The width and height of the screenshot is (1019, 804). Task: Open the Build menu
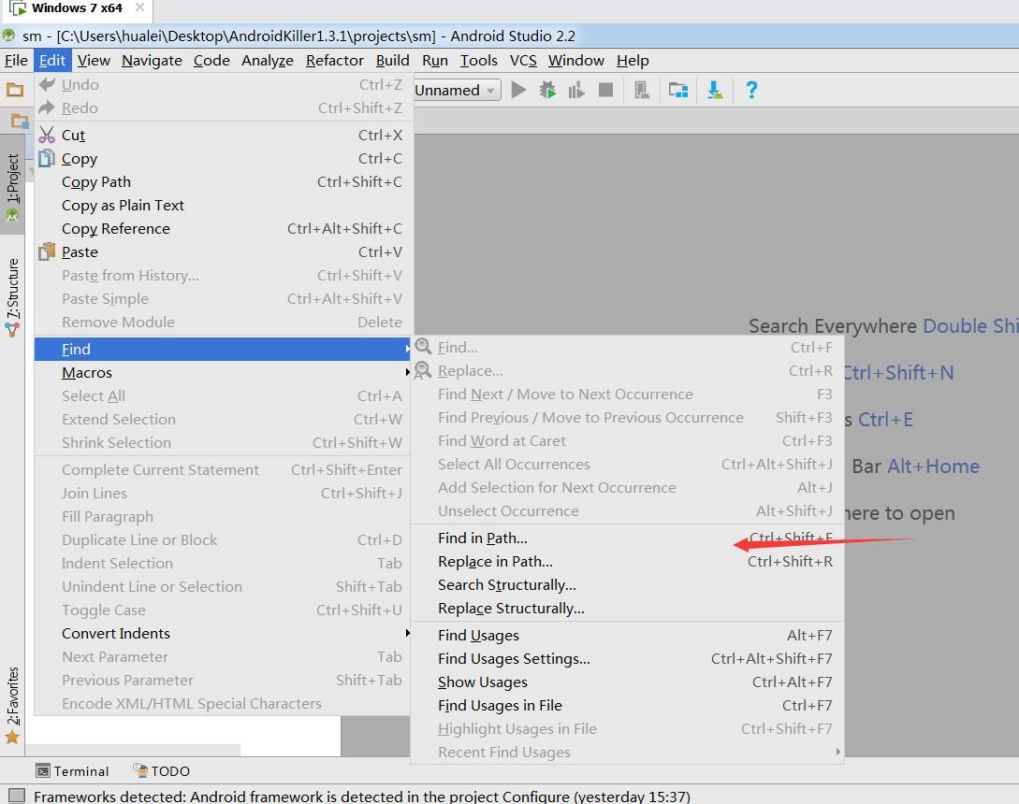tap(392, 61)
